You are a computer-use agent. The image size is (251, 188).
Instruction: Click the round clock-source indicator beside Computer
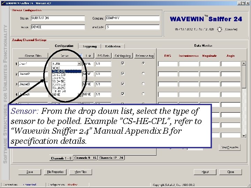[220, 29]
